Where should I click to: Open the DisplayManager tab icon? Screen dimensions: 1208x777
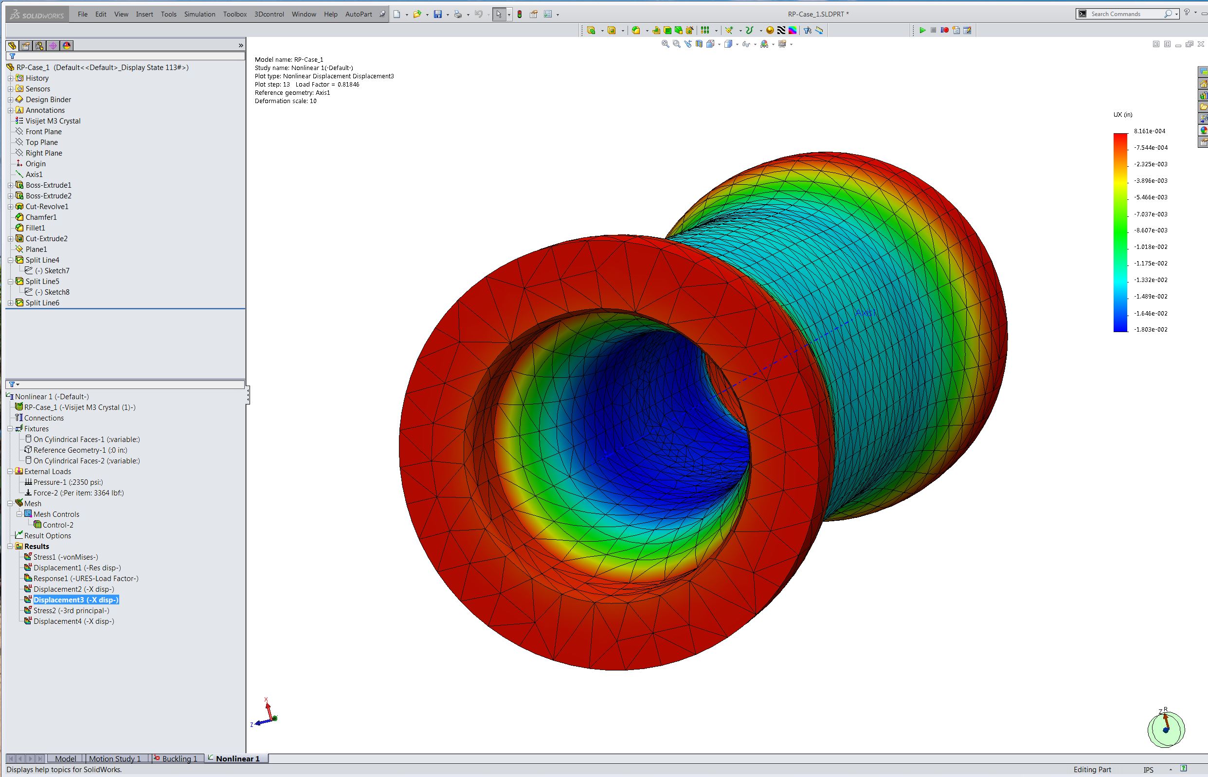click(67, 45)
